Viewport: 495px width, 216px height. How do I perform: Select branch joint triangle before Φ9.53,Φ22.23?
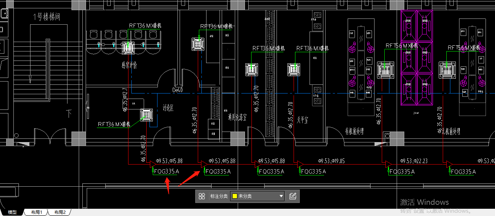click(388, 164)
